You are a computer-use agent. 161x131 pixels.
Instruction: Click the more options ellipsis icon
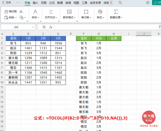click(x=18, y=3)
